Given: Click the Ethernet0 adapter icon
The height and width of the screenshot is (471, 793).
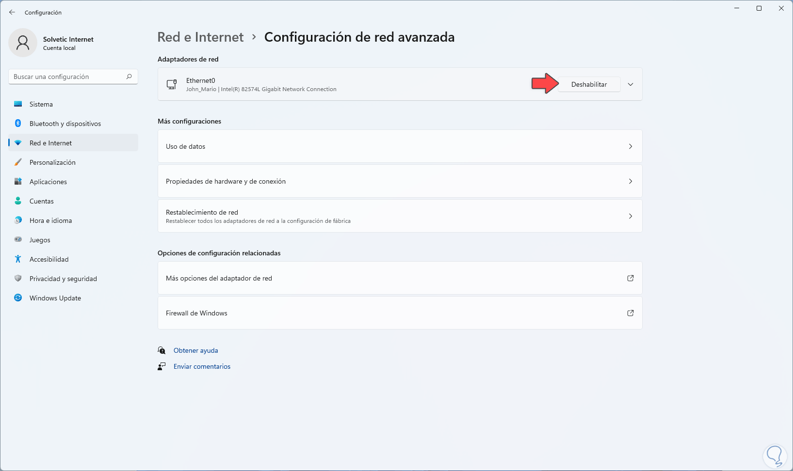Looking at the screenshot, I should [x=172, y=84].
